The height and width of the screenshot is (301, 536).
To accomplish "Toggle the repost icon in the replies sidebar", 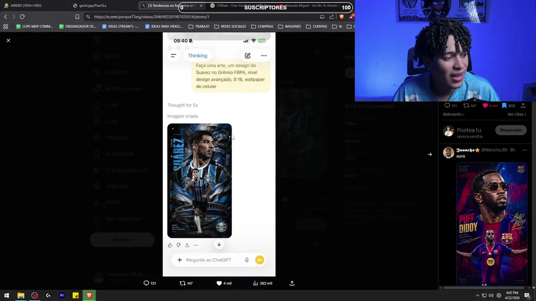I will [x=466, y=105].
